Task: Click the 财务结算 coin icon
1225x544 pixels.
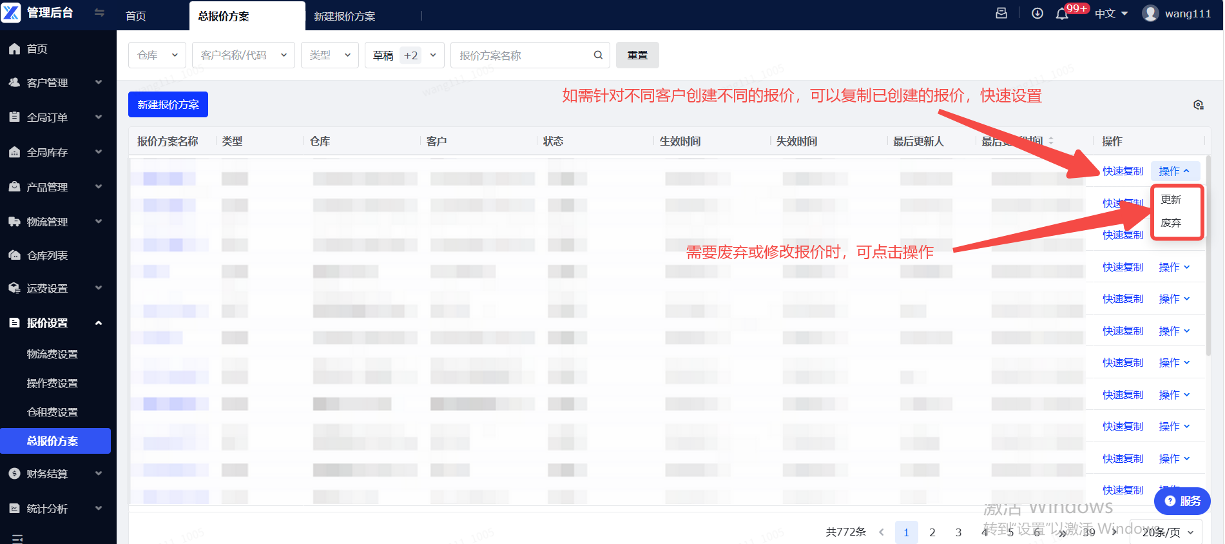Action: pos(14,474)
